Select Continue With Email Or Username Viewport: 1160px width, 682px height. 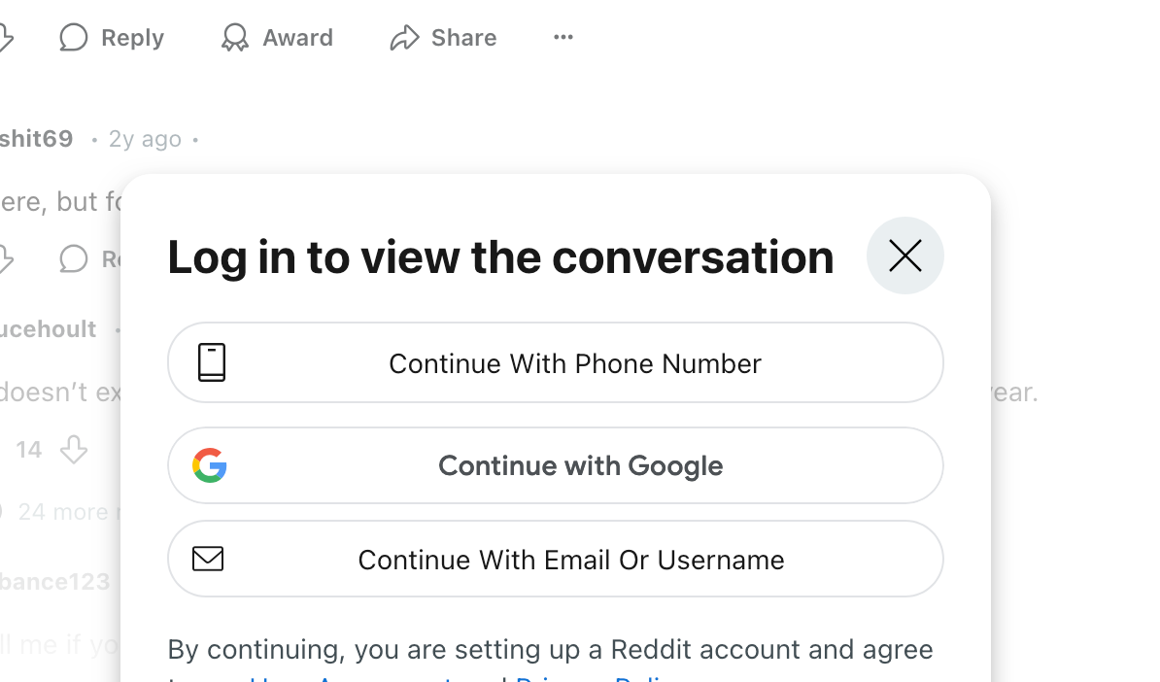click(x=570, y=560)
